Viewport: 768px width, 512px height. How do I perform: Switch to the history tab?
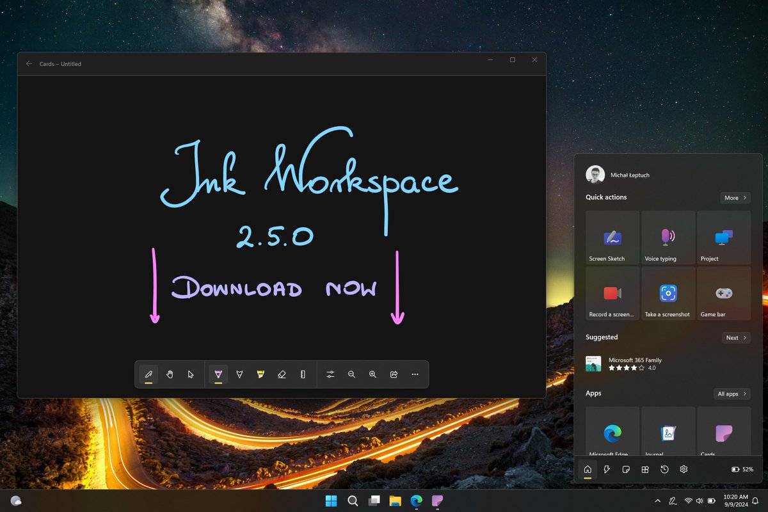[664, 470]
